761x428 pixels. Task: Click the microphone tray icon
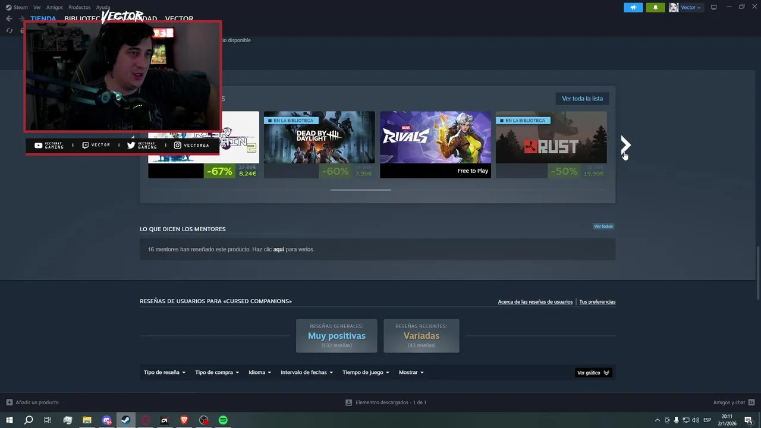point(676,420)
